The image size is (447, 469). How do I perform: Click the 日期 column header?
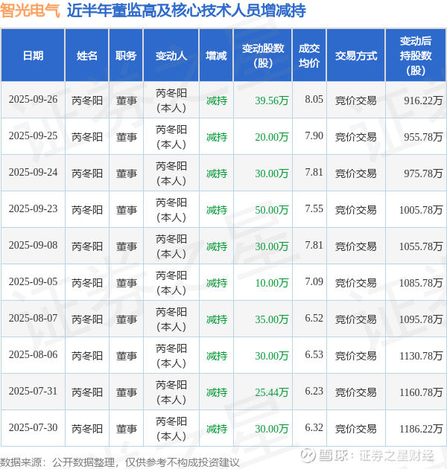point(33,56)
